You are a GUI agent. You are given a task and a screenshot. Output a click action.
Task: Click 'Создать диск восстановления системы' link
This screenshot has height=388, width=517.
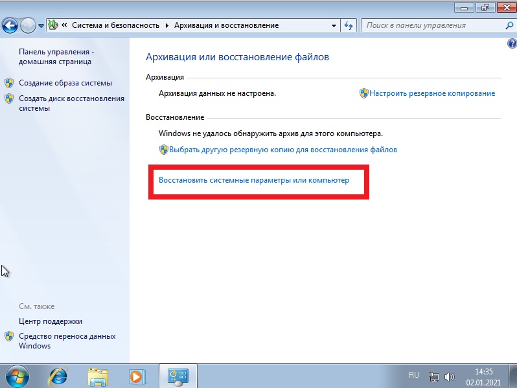[x=71, y=104]
